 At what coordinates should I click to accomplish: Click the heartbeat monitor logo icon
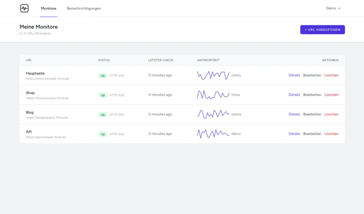pyautogui.click(x=24, y=8)
